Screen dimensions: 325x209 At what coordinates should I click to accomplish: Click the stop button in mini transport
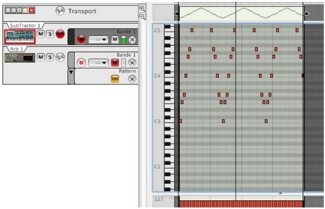[19, 11]
